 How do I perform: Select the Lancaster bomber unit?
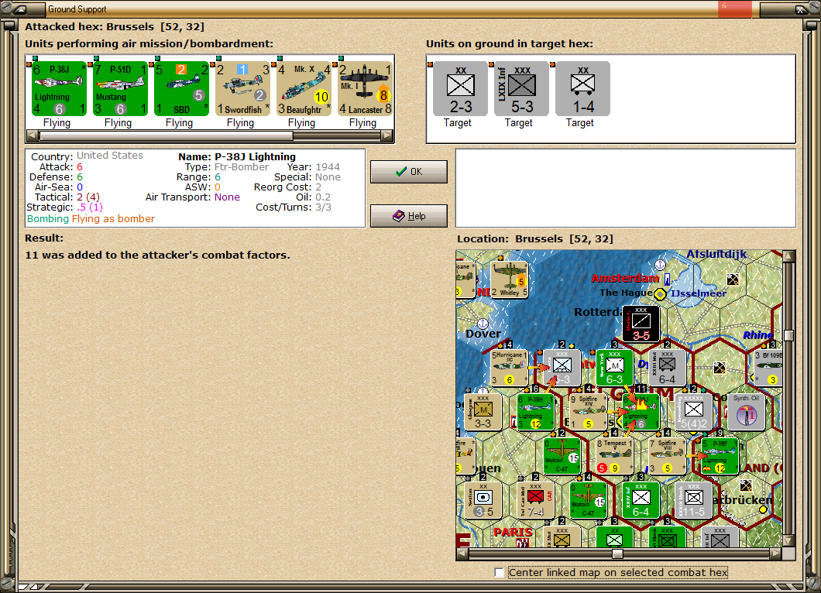coord(365,88)
